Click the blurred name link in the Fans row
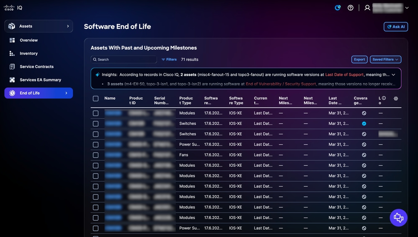Image resolution: width=418 pixels, height=237 pixels. pos(113,155)
